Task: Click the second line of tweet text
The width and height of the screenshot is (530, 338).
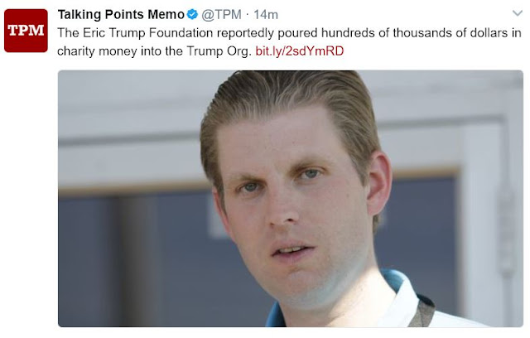Action: [200, 51]
